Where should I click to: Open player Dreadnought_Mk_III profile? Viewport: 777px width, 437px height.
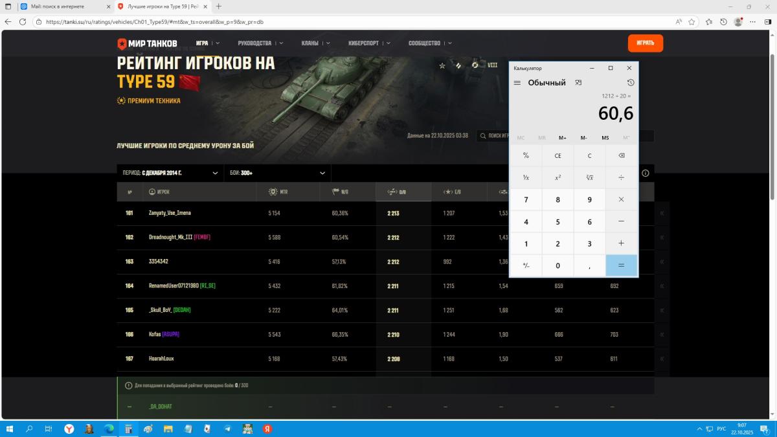tap(170, 238)
